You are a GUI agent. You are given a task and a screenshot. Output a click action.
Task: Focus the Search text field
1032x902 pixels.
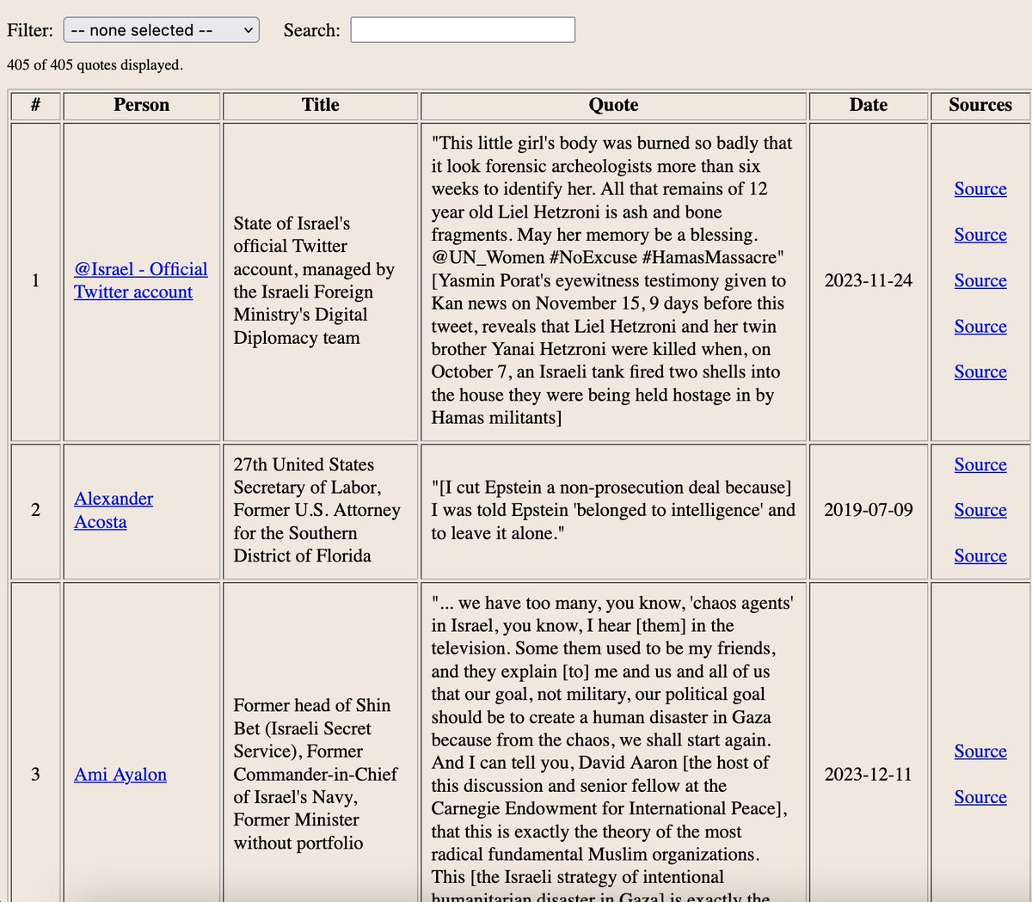(x=463, y=30)
